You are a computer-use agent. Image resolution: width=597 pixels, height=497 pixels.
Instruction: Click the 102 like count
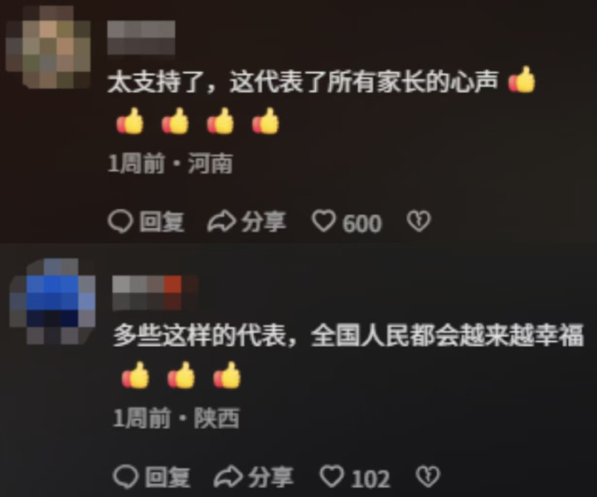click(371, 478)
